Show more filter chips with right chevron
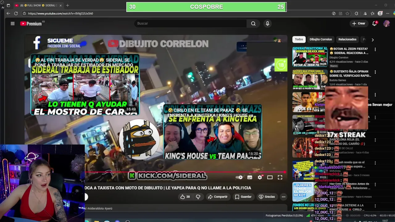This screenshot has height=222, width=395. [372, 40]
